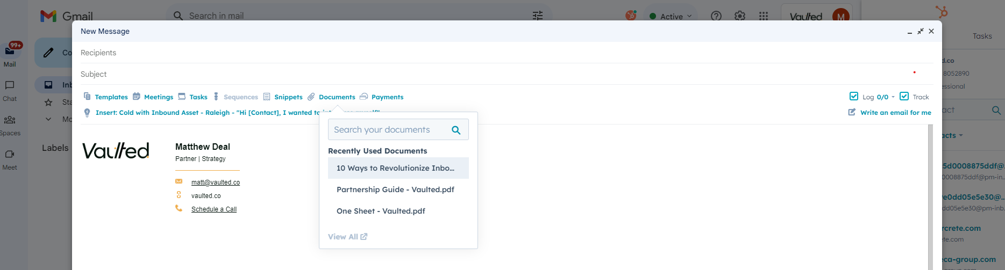Viewport: 1005px width, 270px height.
Task: Toggle the Log checkbox
Action: (x=854, y=96)
